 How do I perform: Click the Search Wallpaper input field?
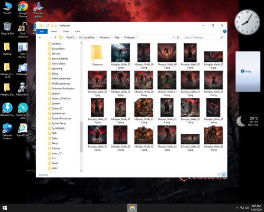[x=201, y=38]
